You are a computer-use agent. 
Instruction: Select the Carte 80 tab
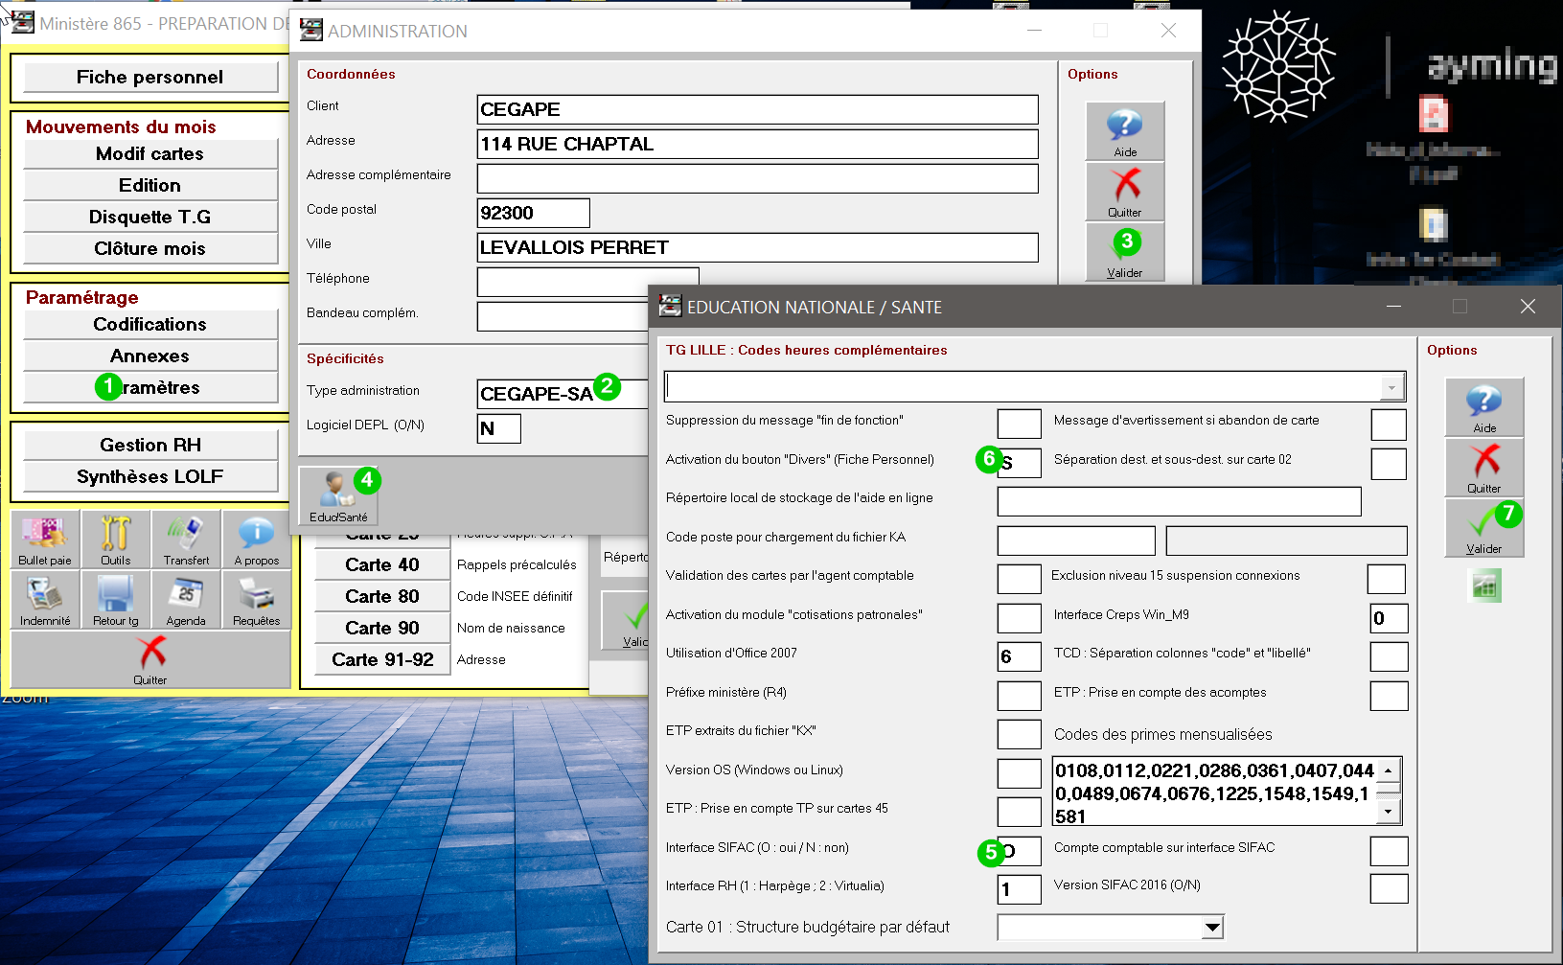[x=381, y=596]
